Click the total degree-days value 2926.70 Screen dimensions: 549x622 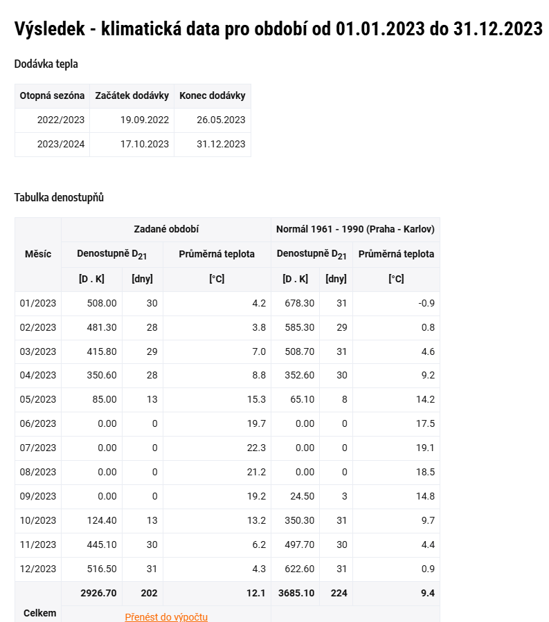pos(98,593)
